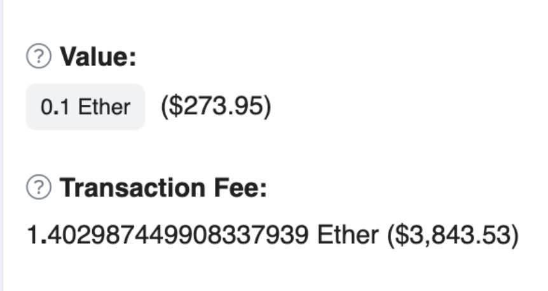Click the help icon beside Transaction Fee

point(39,188)
